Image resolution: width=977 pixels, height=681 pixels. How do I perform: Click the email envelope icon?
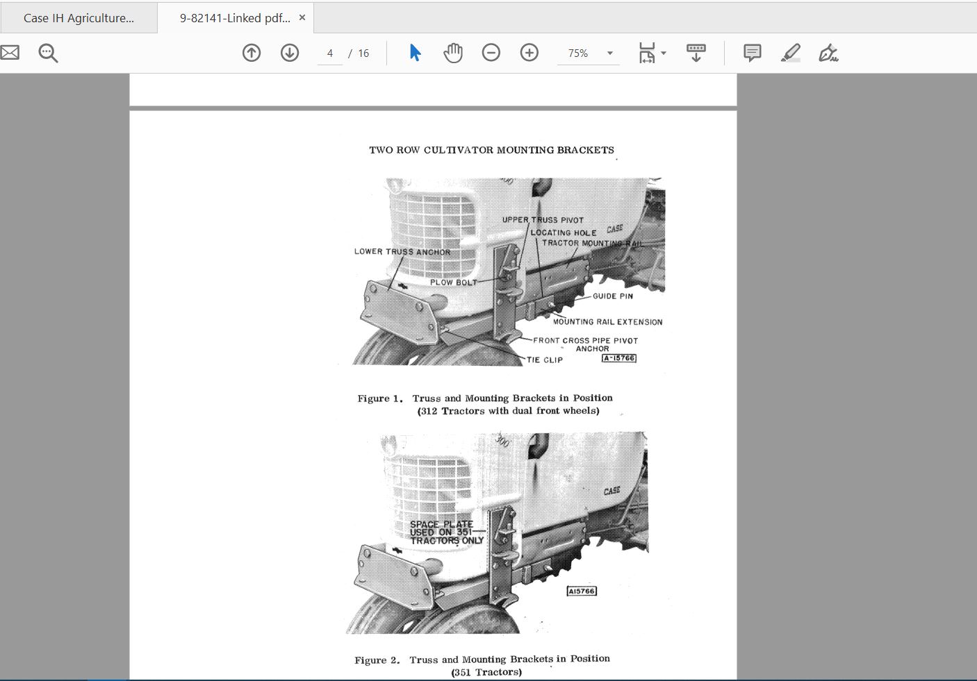10,53
